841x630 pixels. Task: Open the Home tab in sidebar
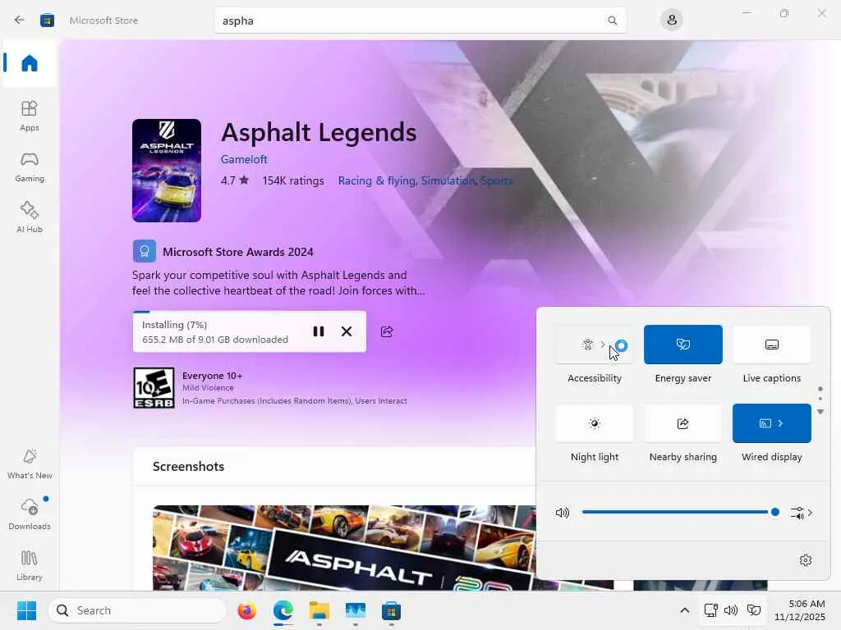coord(30,63)
